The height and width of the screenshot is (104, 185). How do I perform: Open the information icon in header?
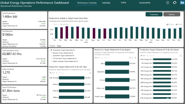point(168,2)
